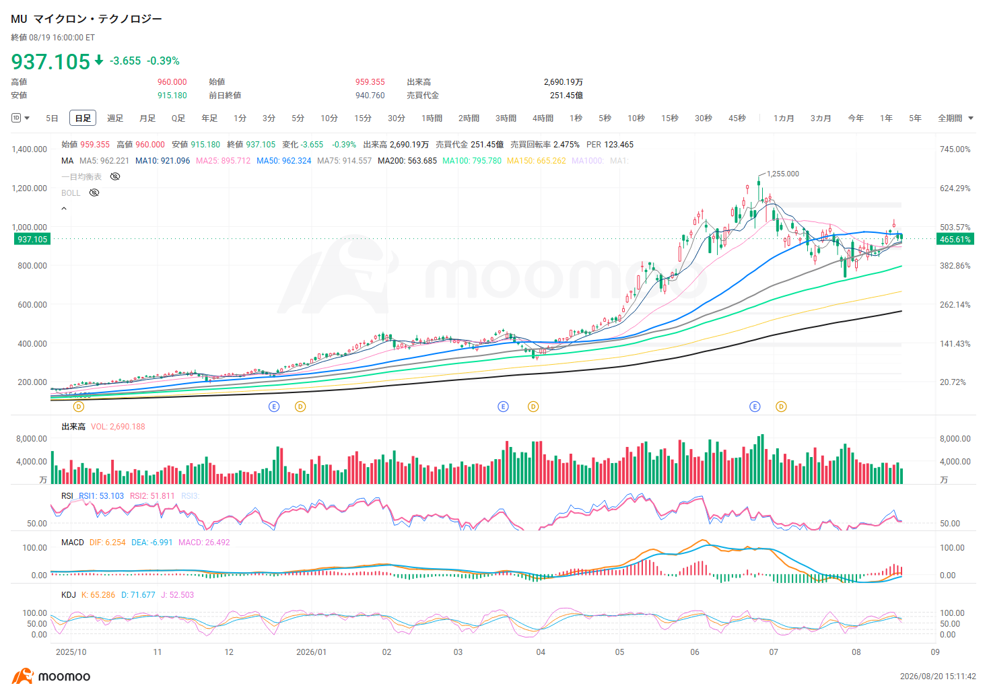Image resolution: width=987 pixels, height=694 pixels.
Task: Choose the 15分 interval
Action: [x=363, y=118]
